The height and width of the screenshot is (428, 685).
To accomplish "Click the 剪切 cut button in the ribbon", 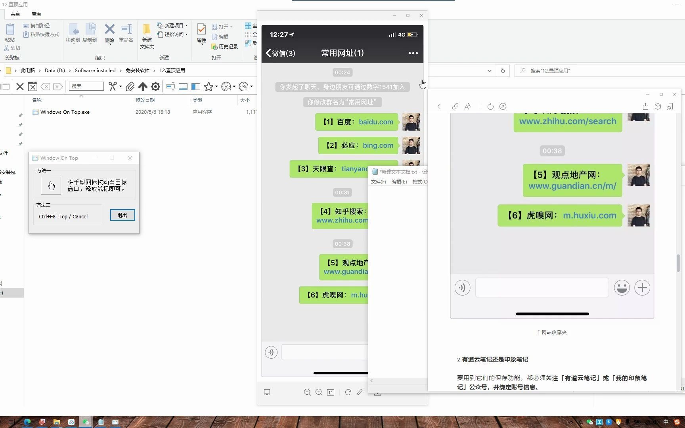I will point(12,48).
